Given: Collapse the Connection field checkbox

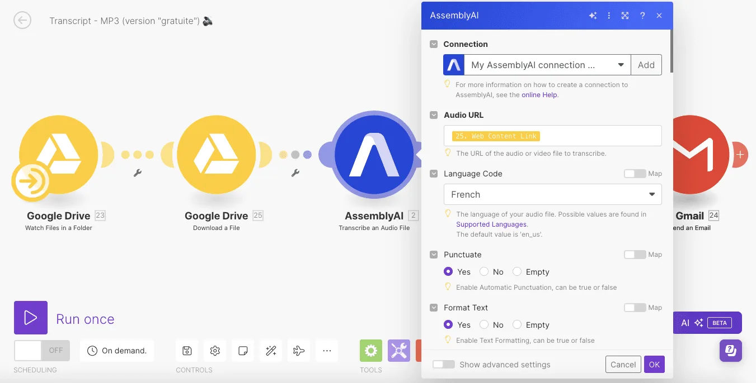Looking at the screenshot, I should tap(434, 44).
